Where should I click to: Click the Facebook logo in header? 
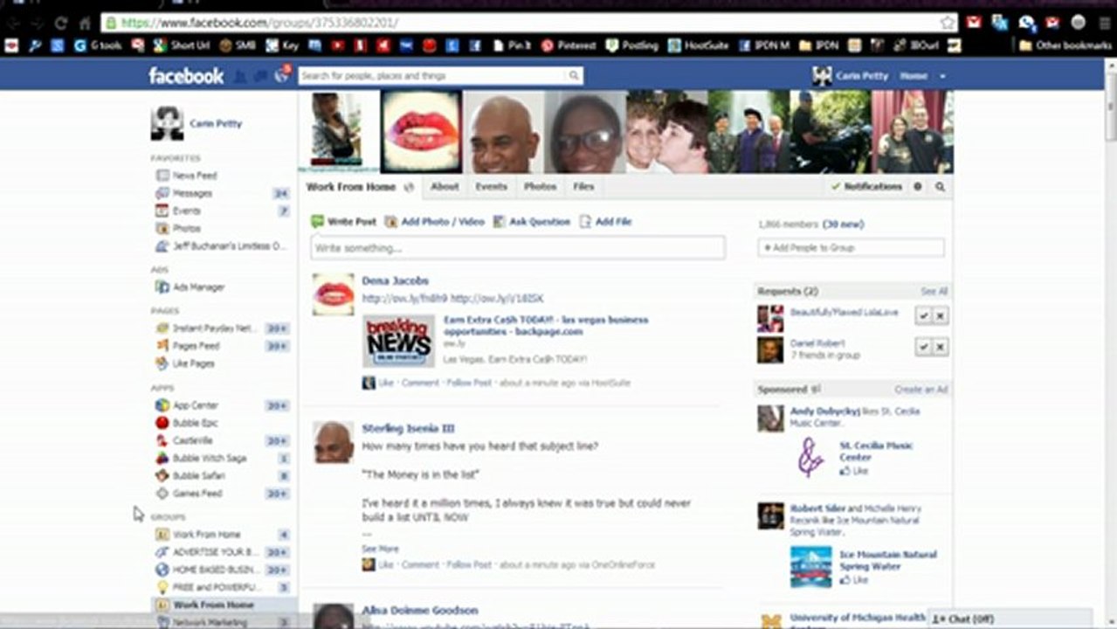coord(186,76)
